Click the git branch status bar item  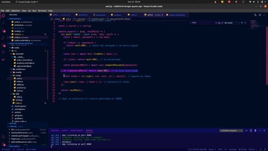[x=6, y=149]
